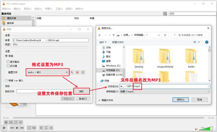Click the 目标文件 destination input field
217x132 pixels.
[x=45, y=91]
